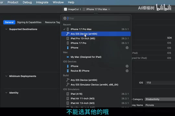
Task: Choose My Mac (Designed for iPad)
Action: pyautogui.click(x=96, y=57)
